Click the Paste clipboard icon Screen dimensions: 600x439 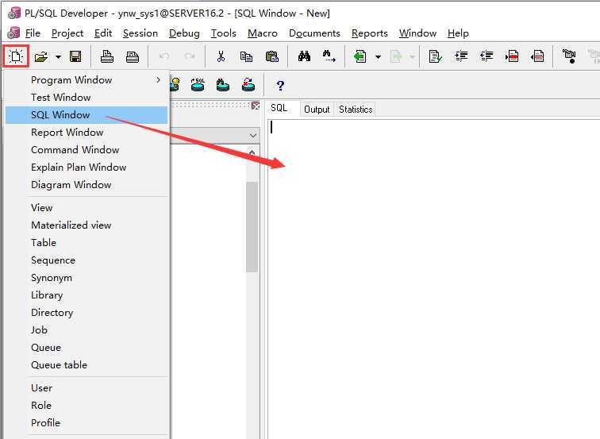[271, 56]
